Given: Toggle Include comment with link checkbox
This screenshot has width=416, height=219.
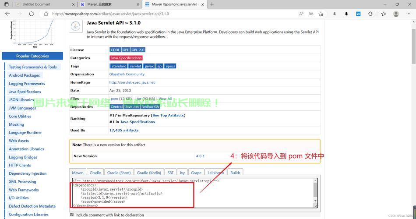Looking at the screenshot, I should [72, 215].
